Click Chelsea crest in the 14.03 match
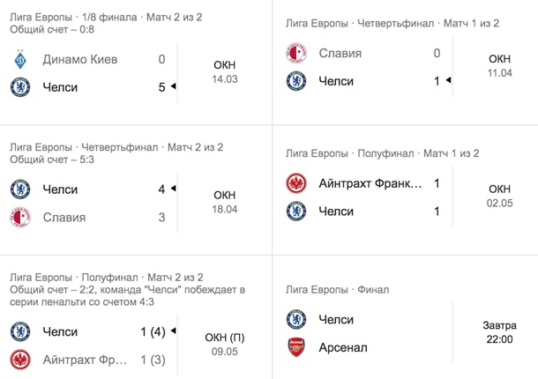The image size is (538, 379). tap(20, 87)
